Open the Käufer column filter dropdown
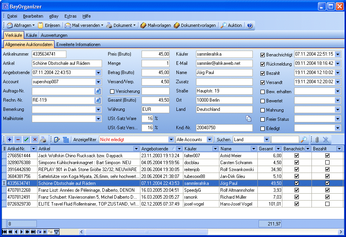The image size is (346, 237). coord(215,149)
